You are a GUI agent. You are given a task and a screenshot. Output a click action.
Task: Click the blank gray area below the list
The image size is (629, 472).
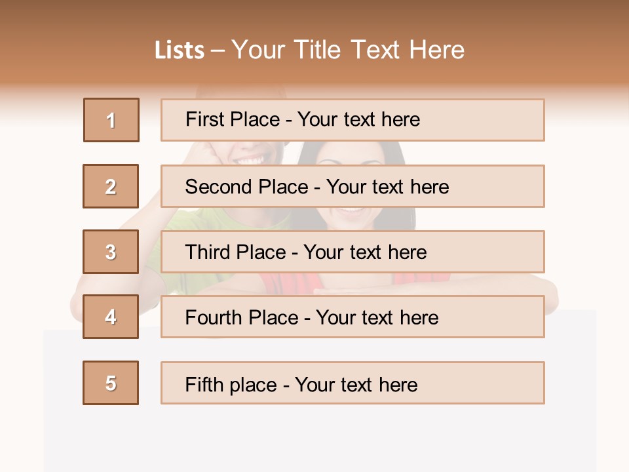(x=320, y=439)
